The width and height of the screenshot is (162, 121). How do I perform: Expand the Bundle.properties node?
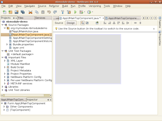pyautogui.click(x=7, y=44)
